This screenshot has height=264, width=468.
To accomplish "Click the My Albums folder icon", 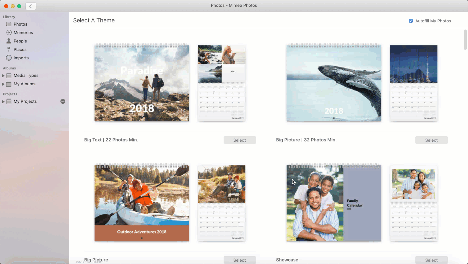I will point(9,84).
